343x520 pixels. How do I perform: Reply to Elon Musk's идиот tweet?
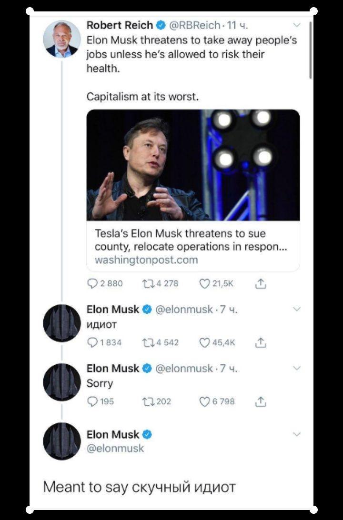coord(92,342)
